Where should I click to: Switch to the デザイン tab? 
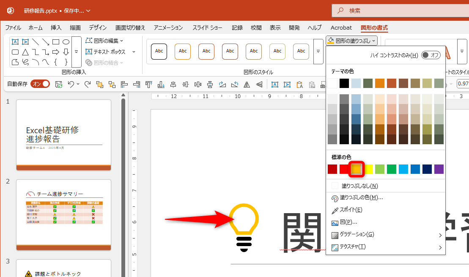point(98,27)
